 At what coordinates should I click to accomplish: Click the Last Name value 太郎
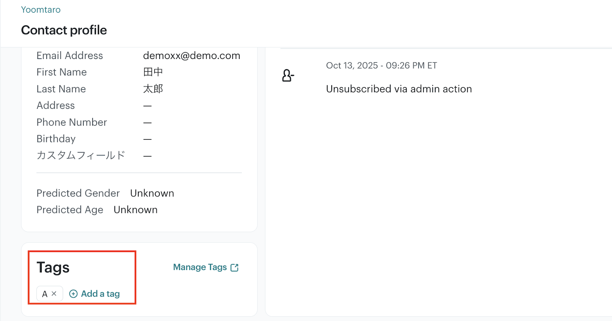pyautogui.click(x=153, y=89)
